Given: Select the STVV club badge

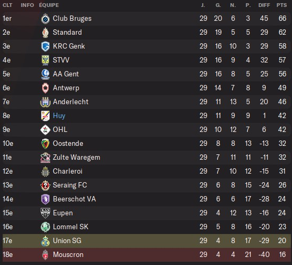Looking at the screenshot, I should tap(45, 60).
